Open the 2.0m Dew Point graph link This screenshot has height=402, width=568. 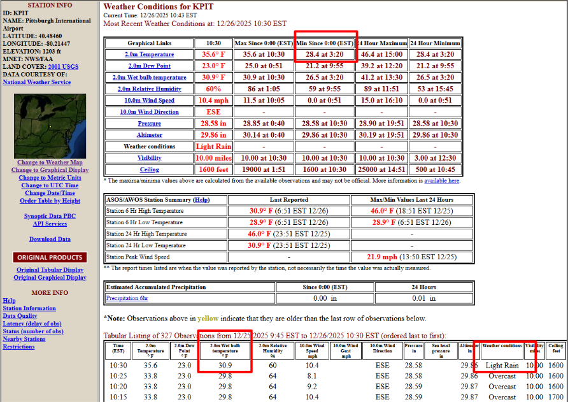(149, 66)
